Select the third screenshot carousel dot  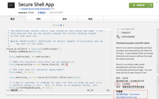pyautogui.click(x=59, y=25)
